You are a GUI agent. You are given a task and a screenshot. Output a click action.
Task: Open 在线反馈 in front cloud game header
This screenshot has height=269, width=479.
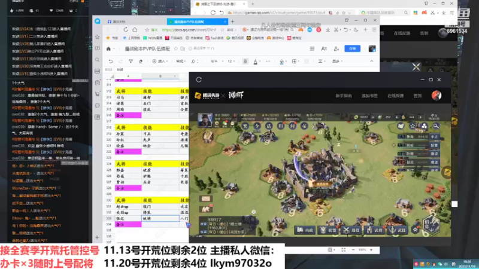pyautogui.click(x=396, y=96)
